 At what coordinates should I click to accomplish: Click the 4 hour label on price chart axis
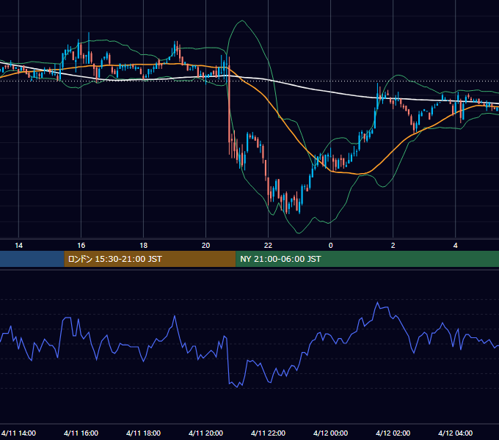point(456,246)
